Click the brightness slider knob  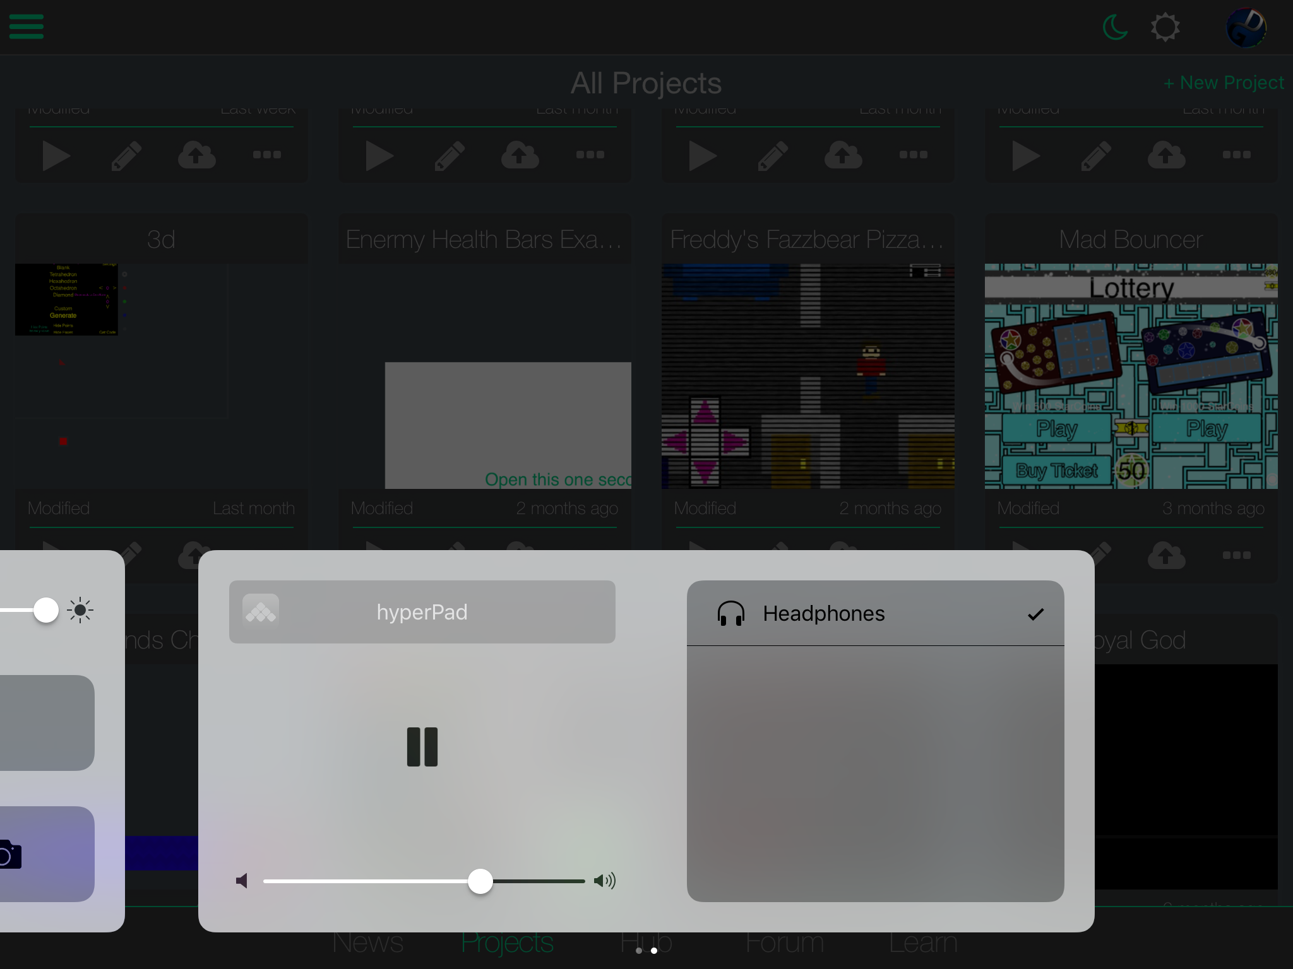coord(45,610)
